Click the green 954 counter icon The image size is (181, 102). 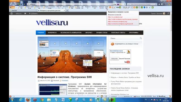tap(120, 7)
